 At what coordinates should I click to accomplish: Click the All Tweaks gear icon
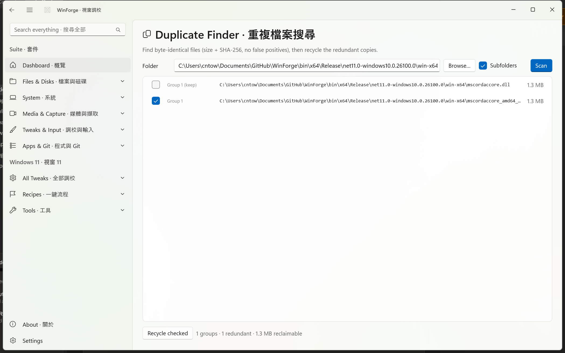(13, 178)
